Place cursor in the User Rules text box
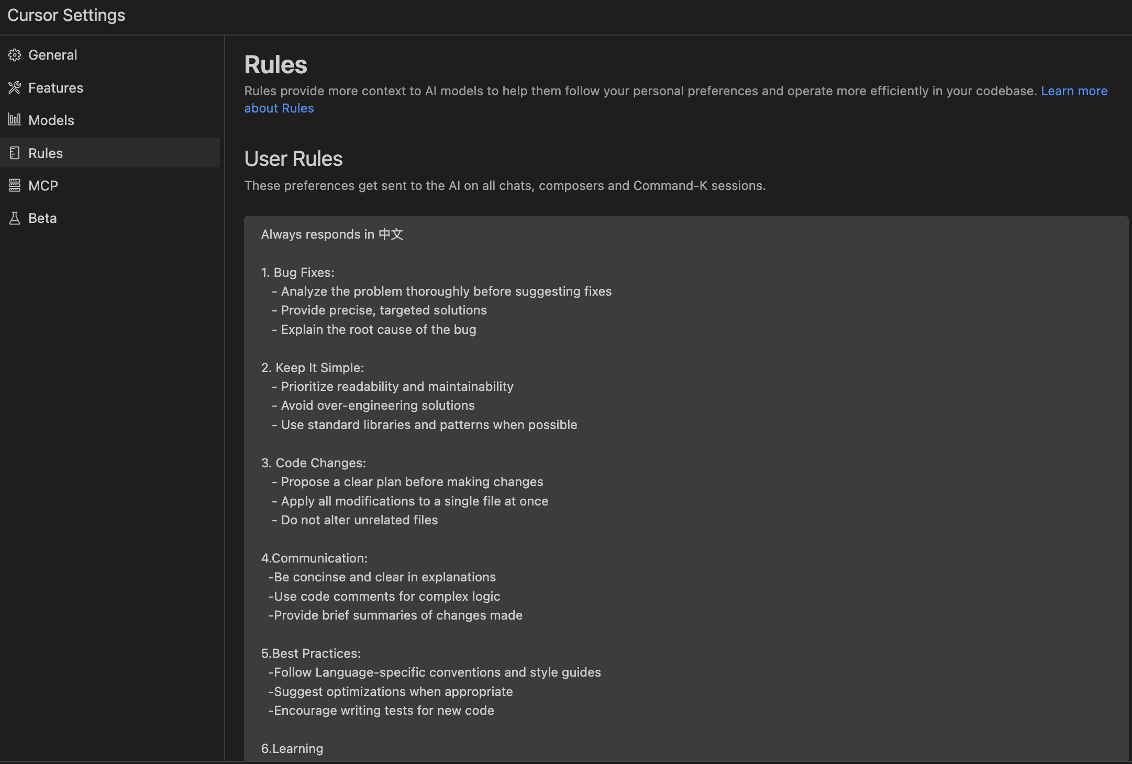 pos(686,489)
